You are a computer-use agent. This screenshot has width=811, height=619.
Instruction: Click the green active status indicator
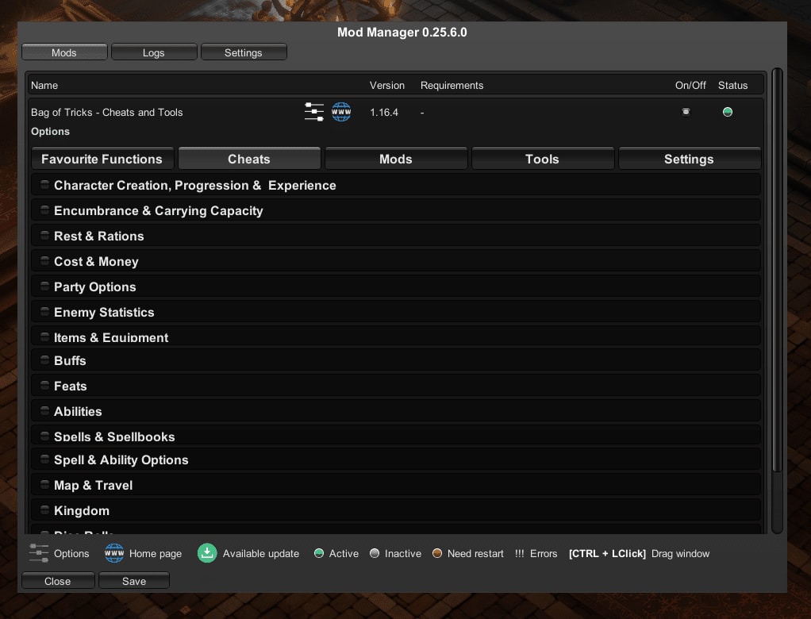[x=727, y=112]
